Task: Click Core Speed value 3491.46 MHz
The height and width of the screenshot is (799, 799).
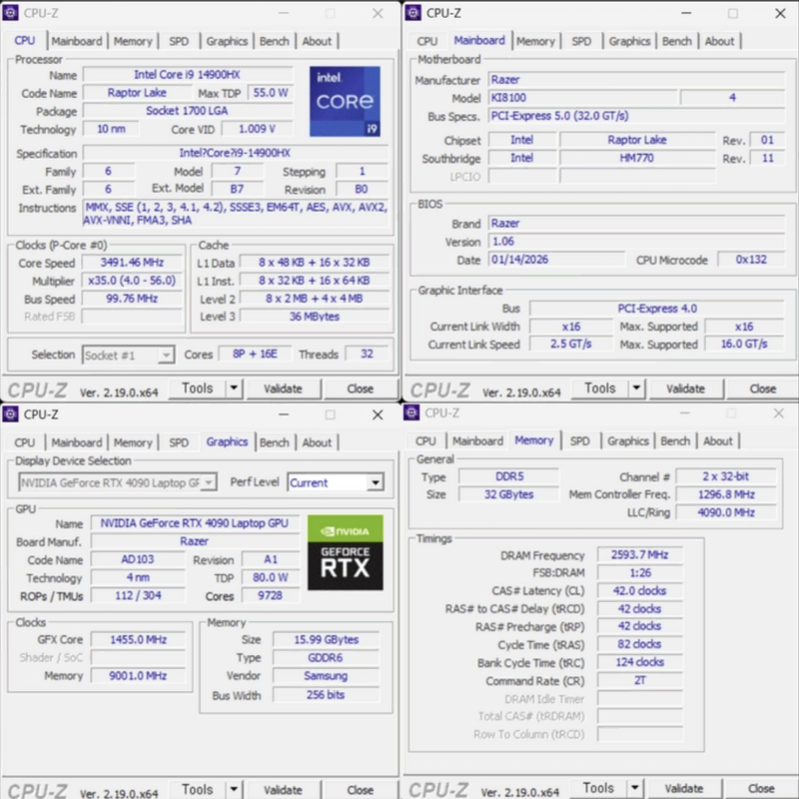Action: coord(132,263)
